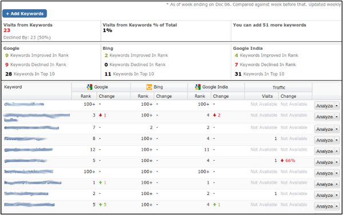Image resolution: width=343 pixels, height=215 pixels.
Task: Click the red 23 visits count
Action: 7,30
